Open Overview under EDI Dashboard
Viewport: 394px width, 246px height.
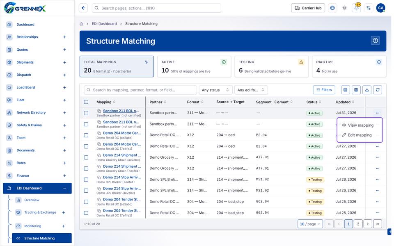(x=32, y=200)
